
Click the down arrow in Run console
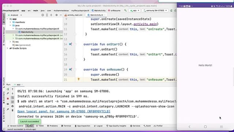click(x=12, y=93)
